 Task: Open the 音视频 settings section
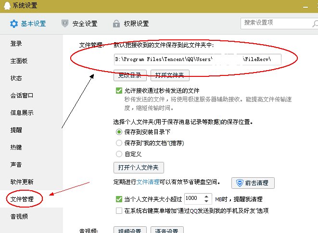[x=19, y=216]
